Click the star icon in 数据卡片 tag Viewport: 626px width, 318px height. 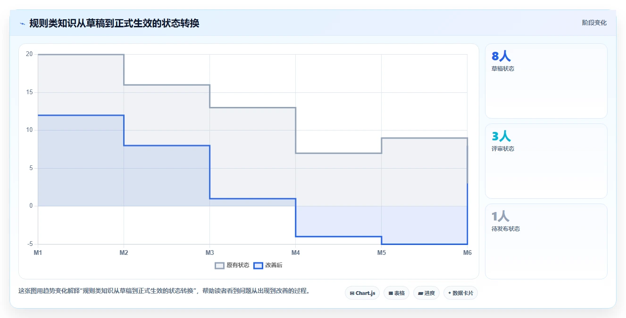click(450, 293)
